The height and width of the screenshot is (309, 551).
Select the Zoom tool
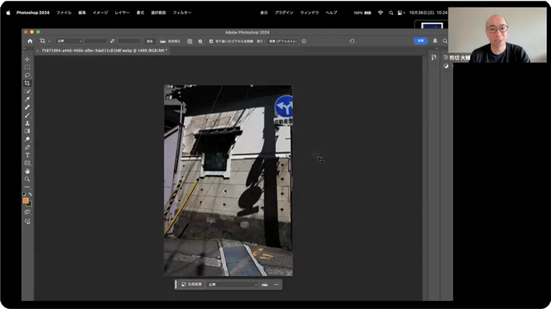tap(27, 179)
